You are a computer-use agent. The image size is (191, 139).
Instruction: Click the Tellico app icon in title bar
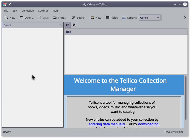pyautogui.click(x=5, y=4)
